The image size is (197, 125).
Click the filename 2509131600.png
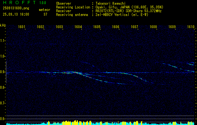tap(16, 8)
